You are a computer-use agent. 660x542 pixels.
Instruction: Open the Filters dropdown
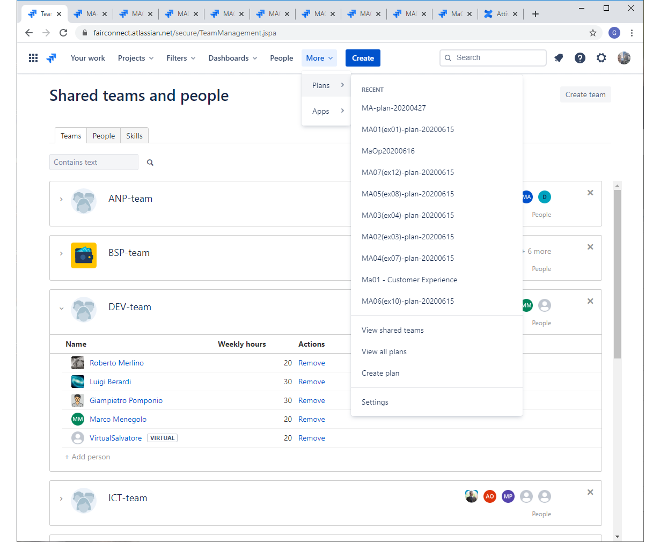coord(181,58)
